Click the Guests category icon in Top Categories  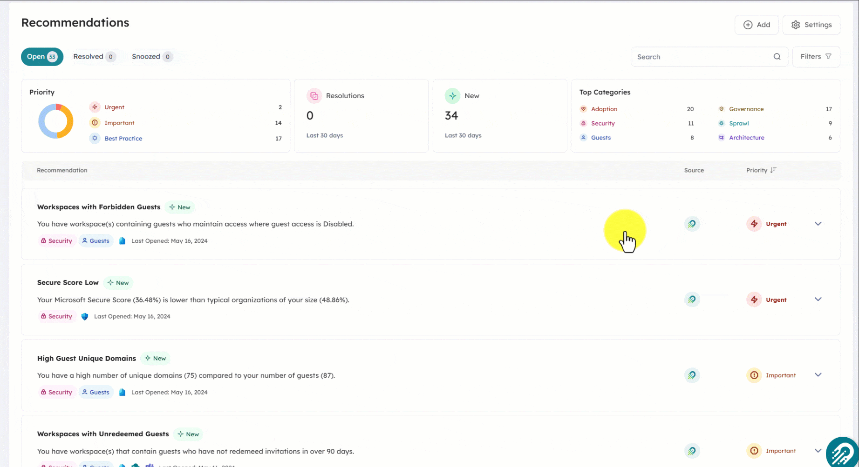583,138
